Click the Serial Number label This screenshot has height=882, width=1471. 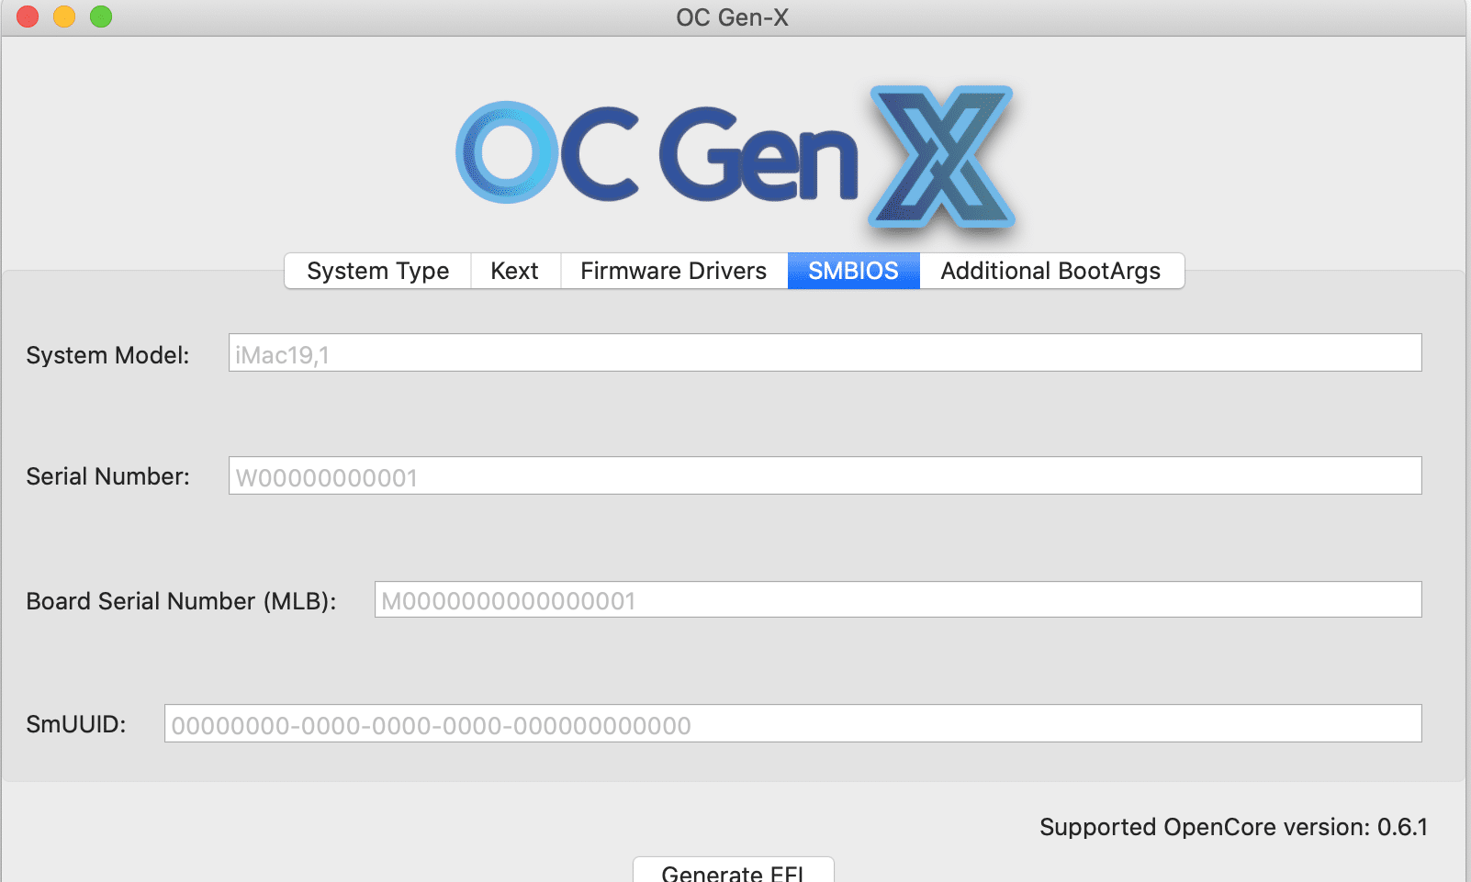tap(107, 476)
